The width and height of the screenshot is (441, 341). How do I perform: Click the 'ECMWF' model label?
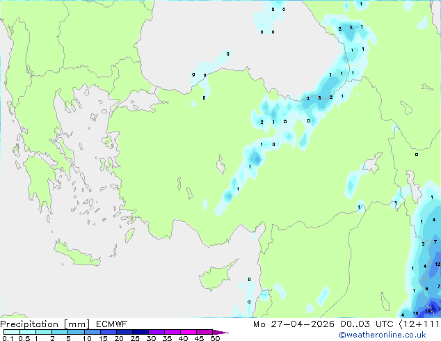pyautogui.click(x=112, y=324)
